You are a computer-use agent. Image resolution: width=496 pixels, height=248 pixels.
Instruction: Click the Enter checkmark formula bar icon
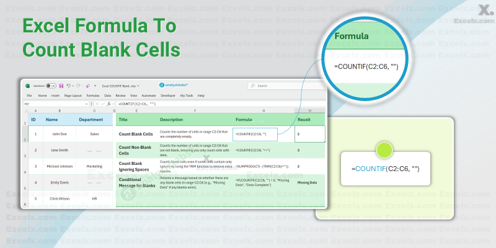pyautogui.click(x=103, y=104)
